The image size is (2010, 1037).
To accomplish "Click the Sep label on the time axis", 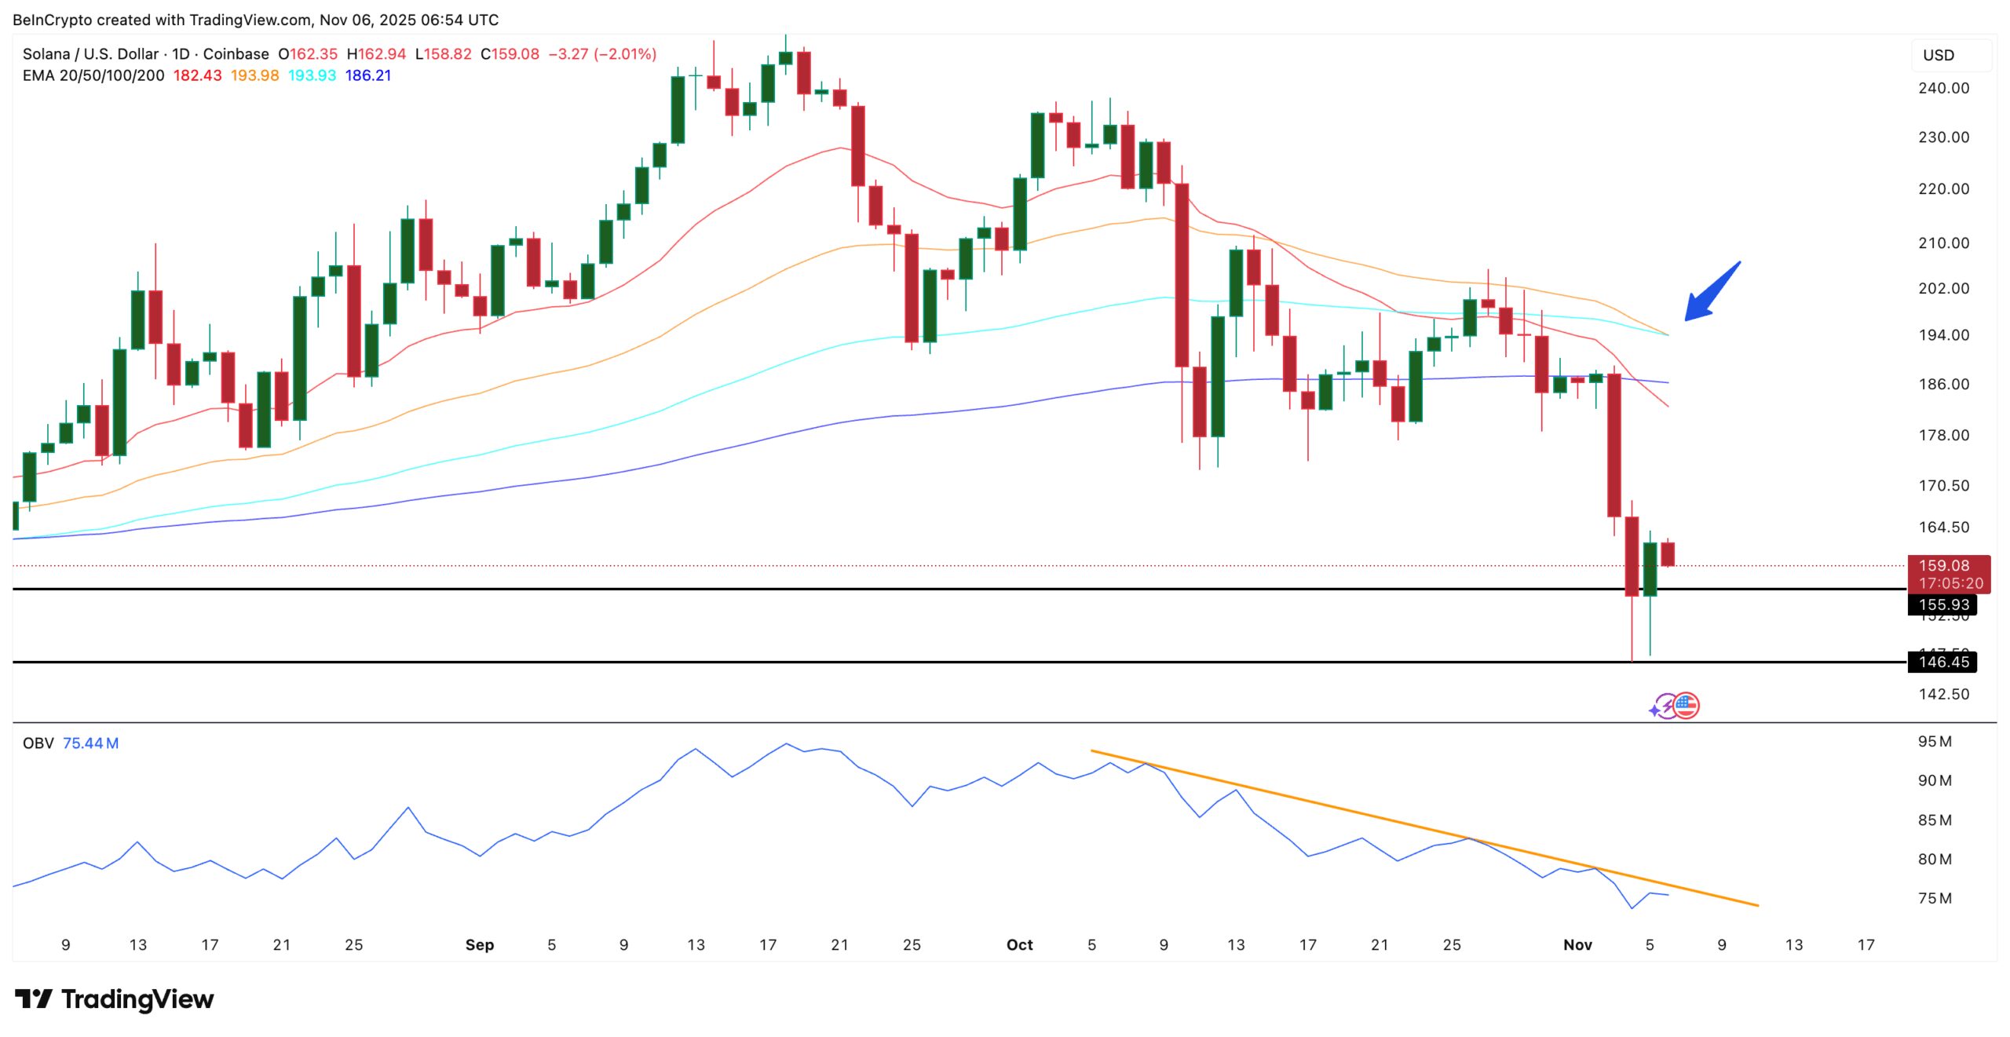I will click(479, 944).
